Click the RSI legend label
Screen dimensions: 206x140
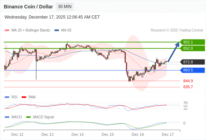coord(14,97)
